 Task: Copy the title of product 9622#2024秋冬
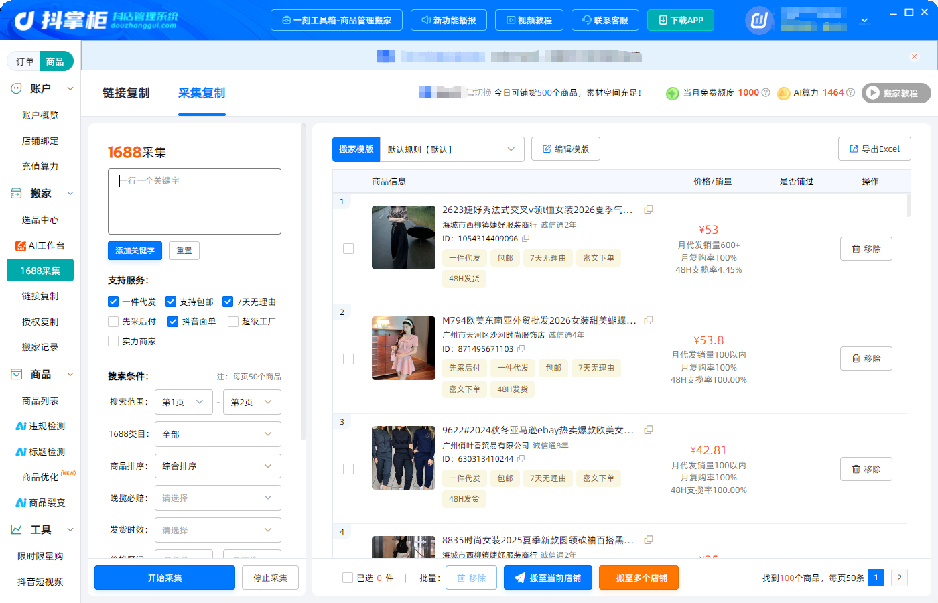click(649, 430)
